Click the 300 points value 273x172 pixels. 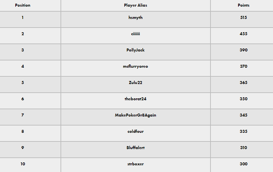[x=243, y=164]
